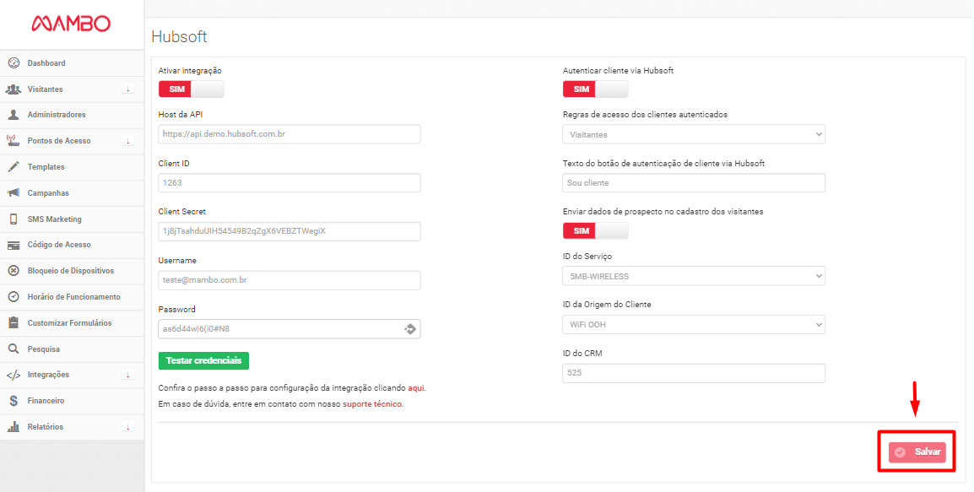Click the Administradores person icon
The height and width of the screenshot is (492, 974).
click(13, 115)
